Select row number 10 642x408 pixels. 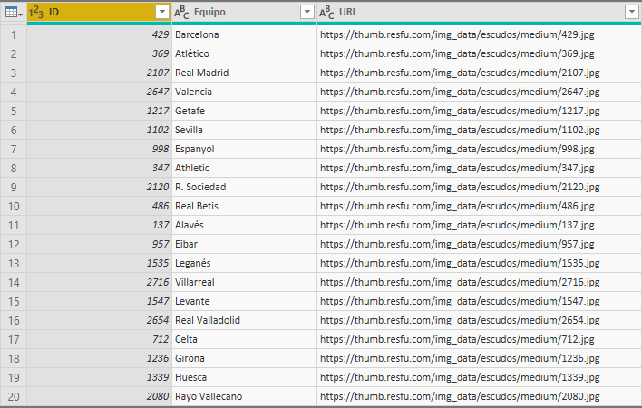(x=14, y=206)
